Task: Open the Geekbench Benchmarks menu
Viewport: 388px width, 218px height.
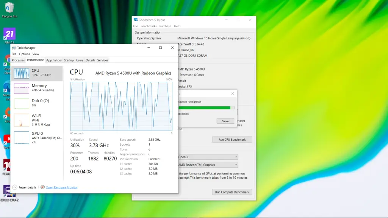Action: [x=149, y=26]
